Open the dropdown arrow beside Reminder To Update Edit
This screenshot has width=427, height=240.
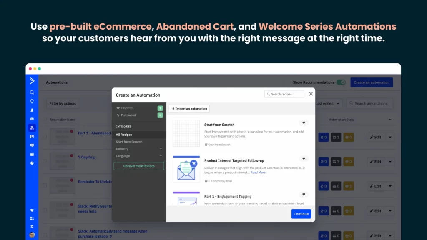tap(390, 186)
